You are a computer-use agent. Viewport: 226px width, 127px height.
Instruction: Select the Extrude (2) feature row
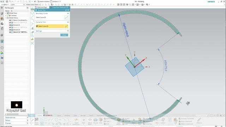[x=17, y=25]
